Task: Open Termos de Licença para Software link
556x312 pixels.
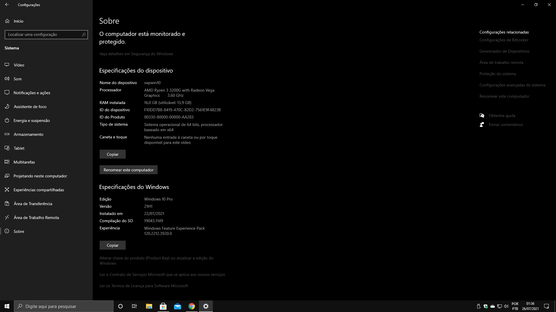Action: coord(144,286)
